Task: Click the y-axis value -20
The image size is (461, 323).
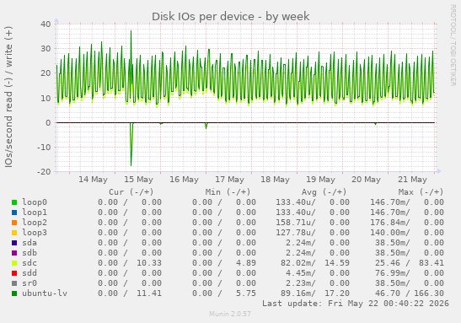Action: coord(44,171)
